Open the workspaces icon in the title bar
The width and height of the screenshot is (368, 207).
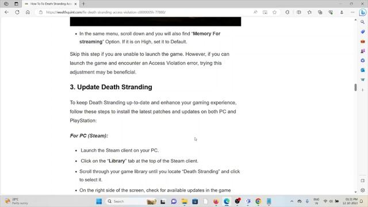(6, 4)
